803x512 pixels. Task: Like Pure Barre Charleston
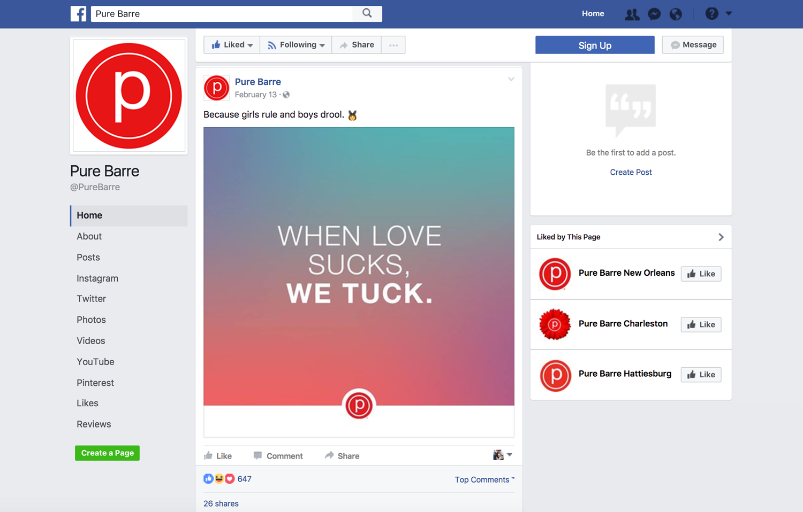point(701,324)
